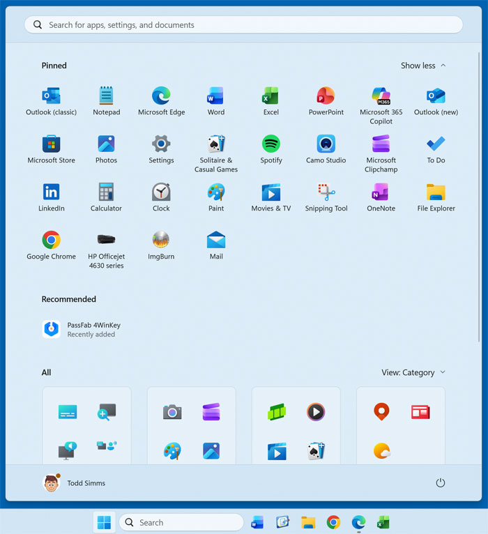Image resolution: width=488 pixels, height=534 pixels.
Task: Launch ImgBurn pinned app
Action: point(161,245)
